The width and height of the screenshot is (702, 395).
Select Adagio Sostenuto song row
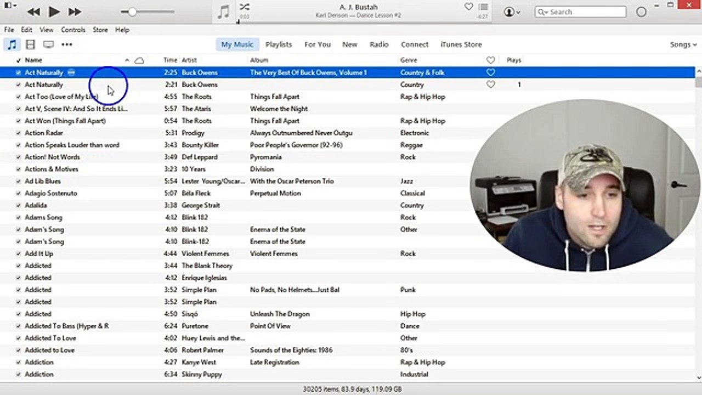(348, 193)
